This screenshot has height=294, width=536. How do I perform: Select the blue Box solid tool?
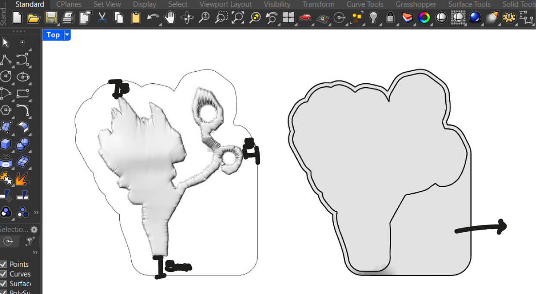pyautogui.click(x=6, y=144)
